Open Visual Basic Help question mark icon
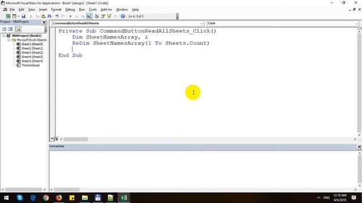Screen dimensions: 362x203 pyautogui.click(x=123, y=16)
